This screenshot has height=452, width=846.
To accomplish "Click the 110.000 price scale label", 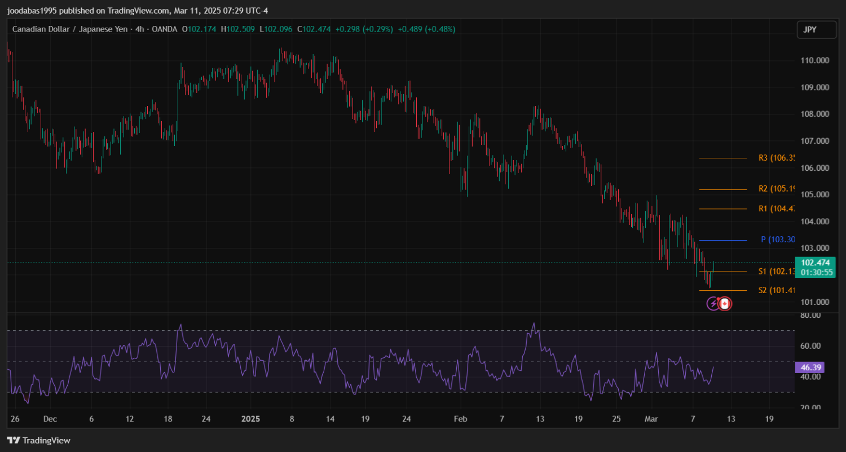I will point(815,61).
